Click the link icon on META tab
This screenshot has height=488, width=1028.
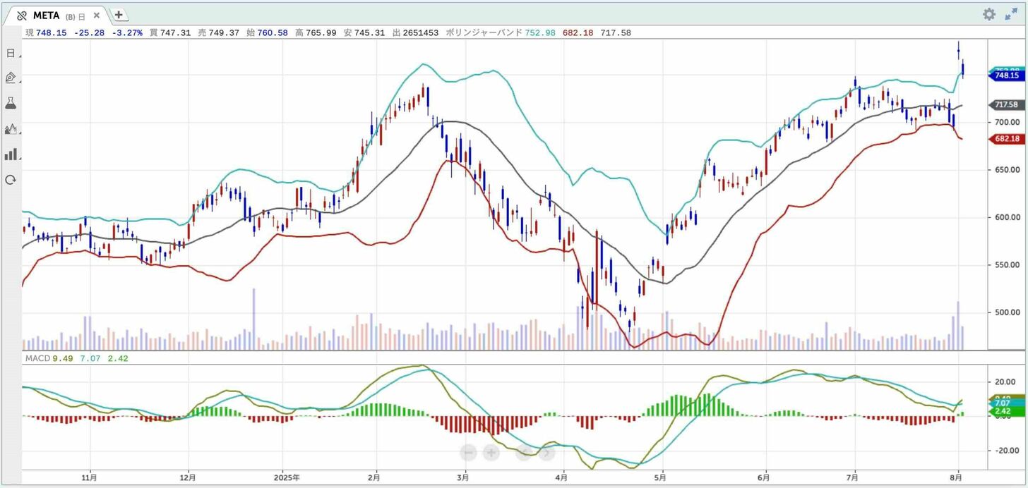(x=22, y=15)
